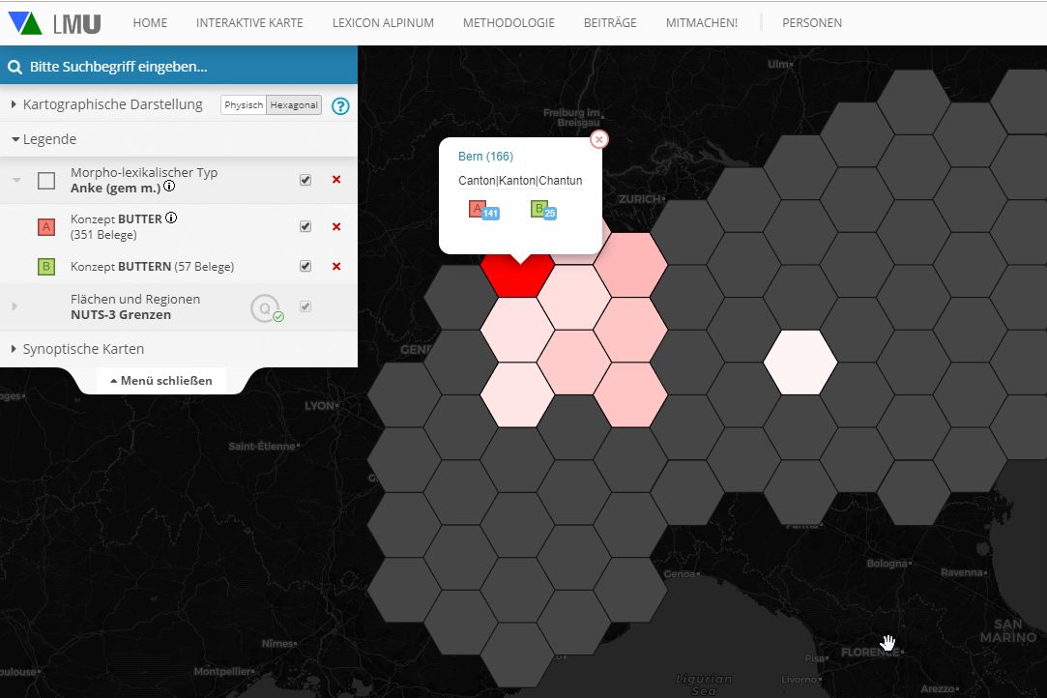Switch map to Physisch view

(x=244, y=105)
